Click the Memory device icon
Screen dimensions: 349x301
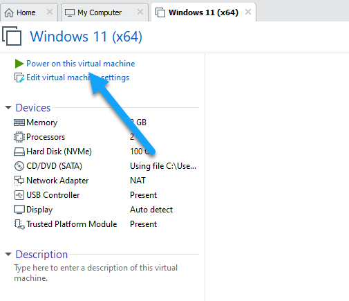[x=19, y=122]
